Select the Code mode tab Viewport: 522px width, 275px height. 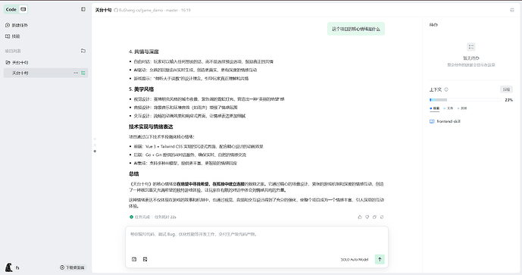pos(11,9)
